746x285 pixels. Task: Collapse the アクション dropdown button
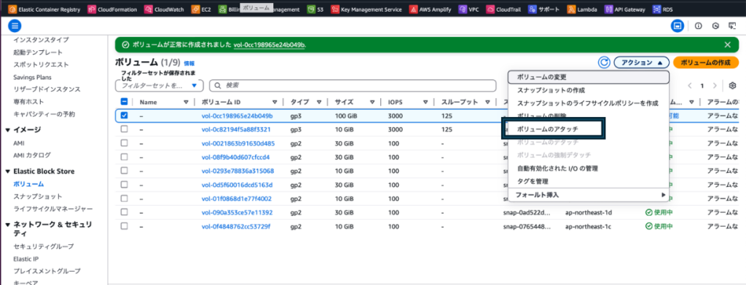(641, 63)
